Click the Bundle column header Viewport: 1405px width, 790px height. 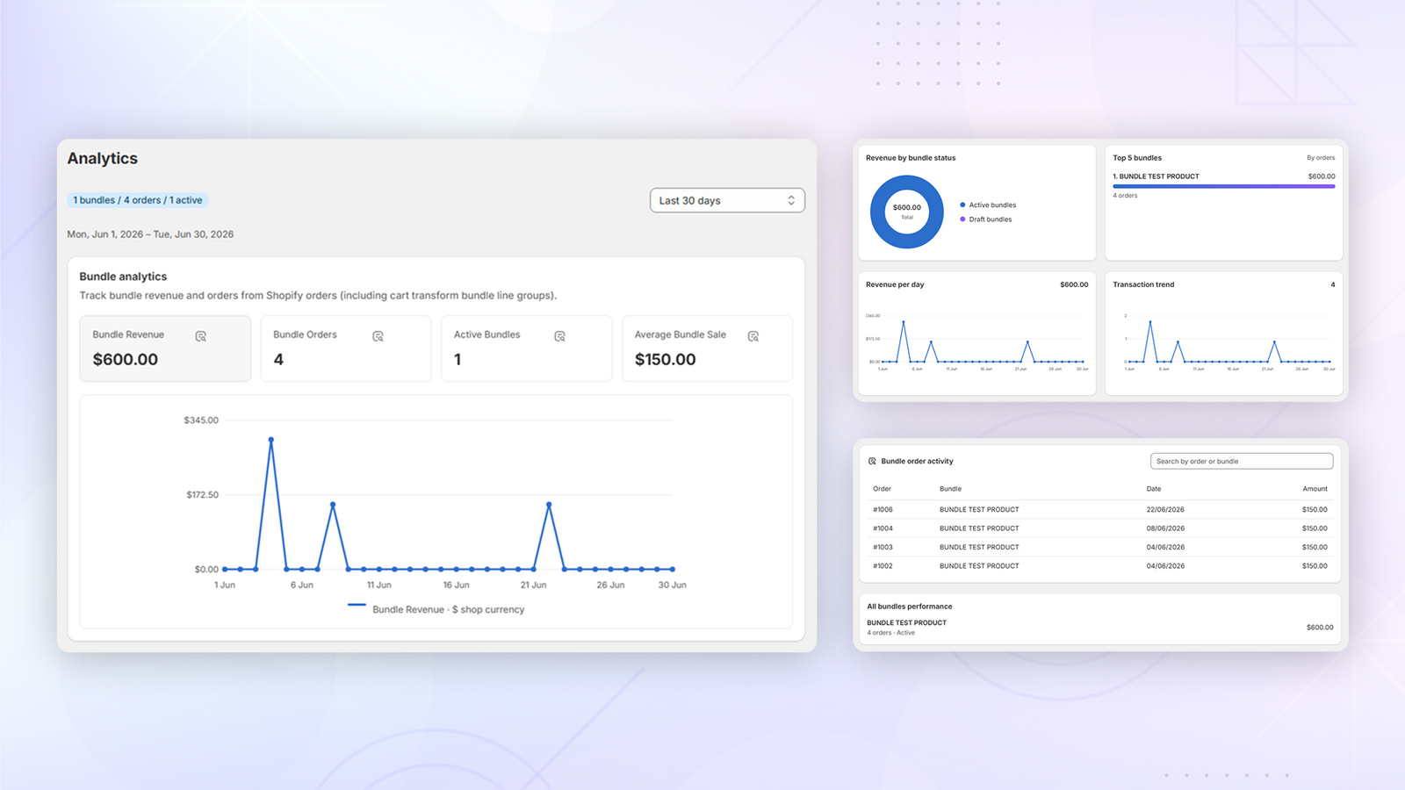950,489
